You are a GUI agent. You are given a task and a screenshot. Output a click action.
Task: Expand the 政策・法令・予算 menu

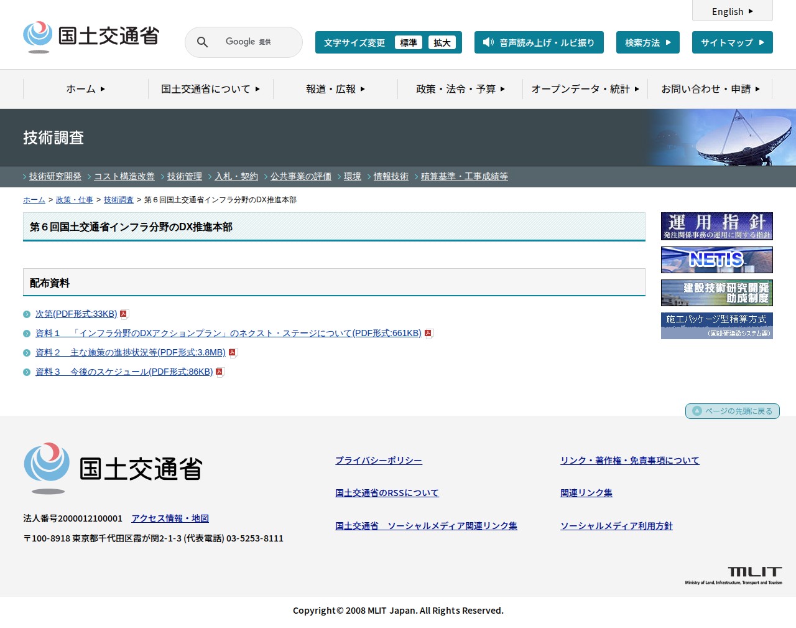460,89
